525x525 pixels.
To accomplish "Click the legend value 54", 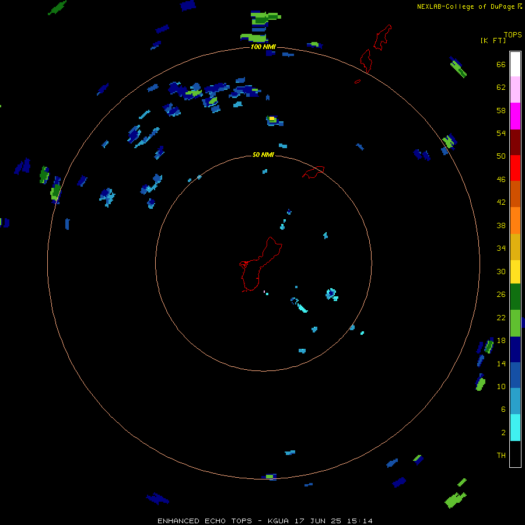I will tap(501, 133).
